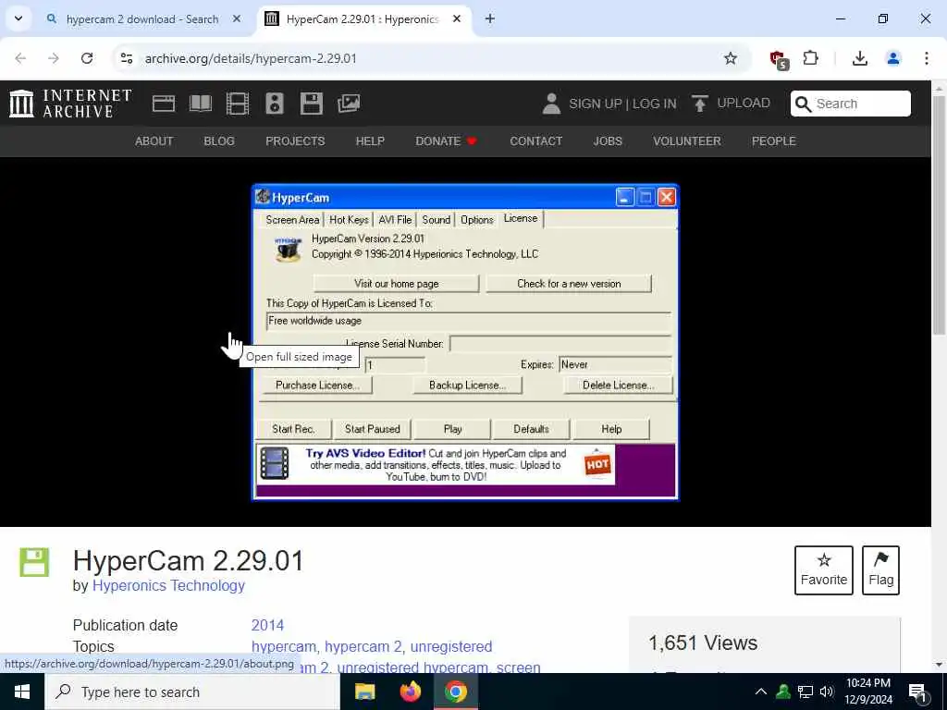Open the Audio speaker icon

click(x=274, y=104)
